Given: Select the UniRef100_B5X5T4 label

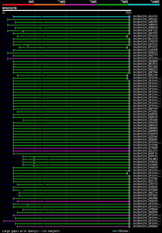Looking at the screenshot, I should [145, 64].
